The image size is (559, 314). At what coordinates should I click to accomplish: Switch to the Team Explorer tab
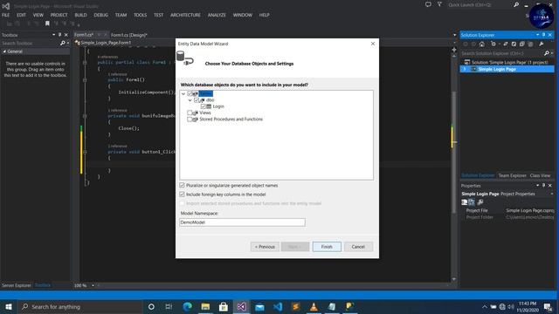pos(513,175)
